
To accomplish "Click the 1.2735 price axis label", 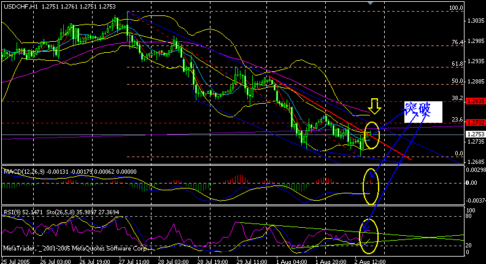I will 476,141.
